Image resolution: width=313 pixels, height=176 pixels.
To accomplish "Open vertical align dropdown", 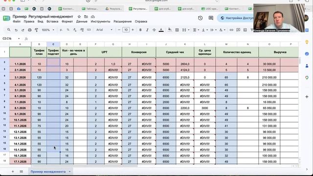I will pos(204,30).
